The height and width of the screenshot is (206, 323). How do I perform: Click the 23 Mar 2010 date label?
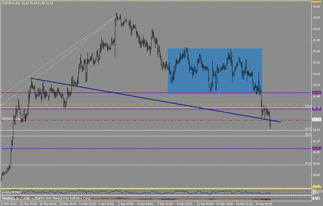[9, 204]
